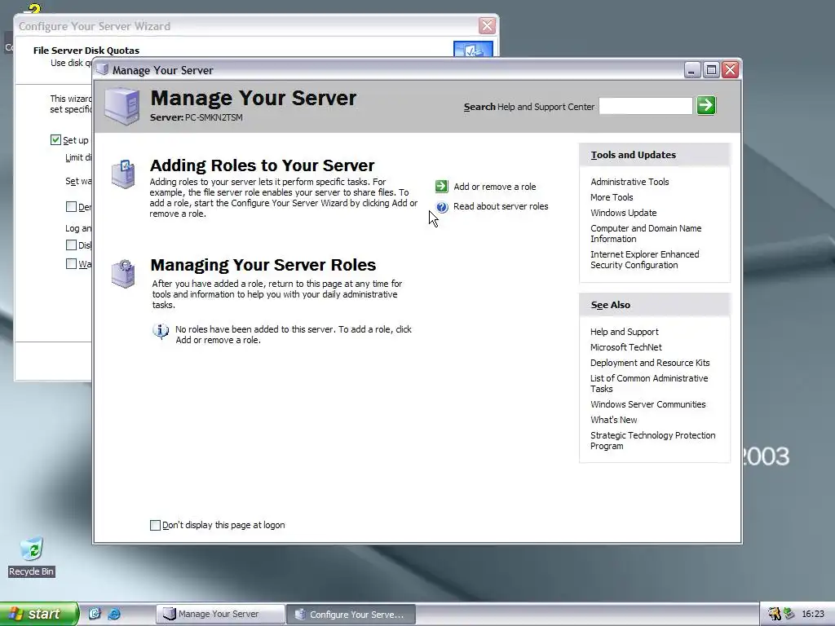Open List of Common Administrative Tasks link

pos(648,384)
